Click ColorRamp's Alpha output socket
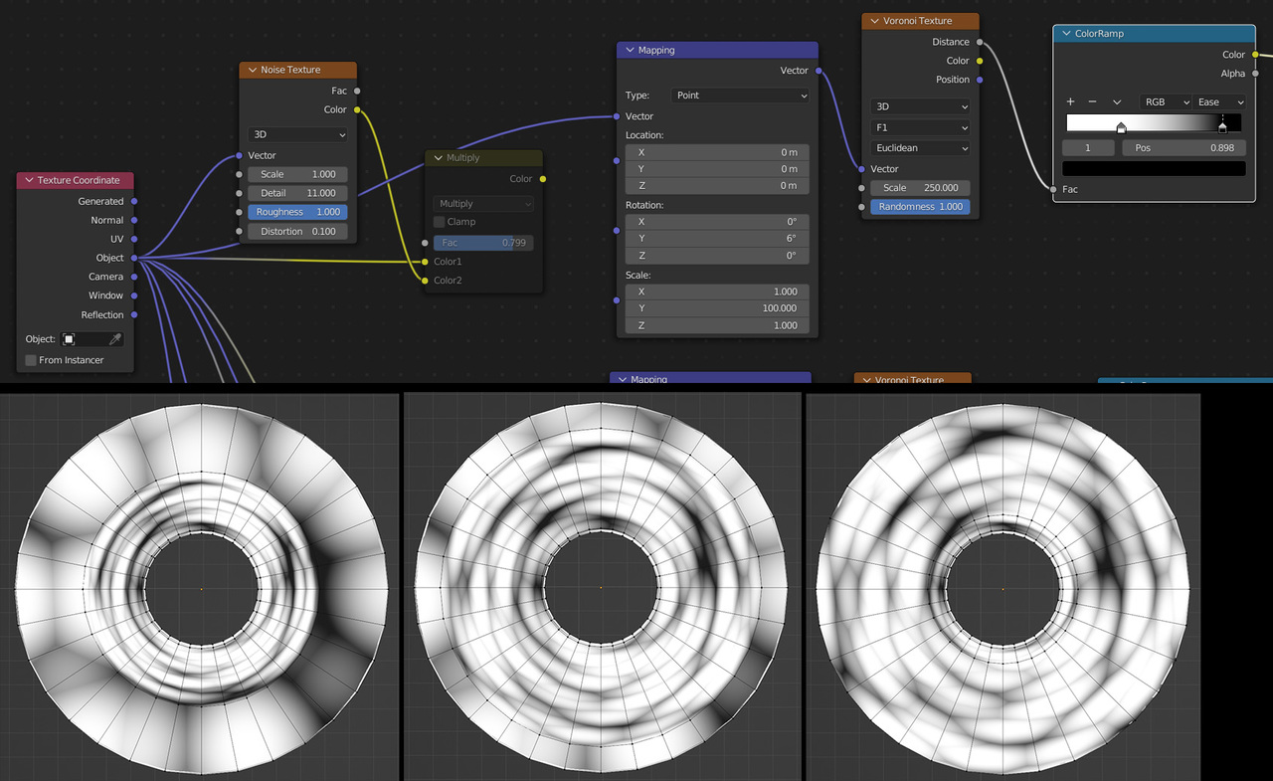1273x781 pixels. [1255, 74]
